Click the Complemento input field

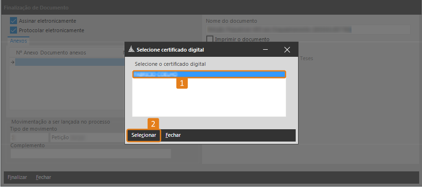tap(91, 153)
